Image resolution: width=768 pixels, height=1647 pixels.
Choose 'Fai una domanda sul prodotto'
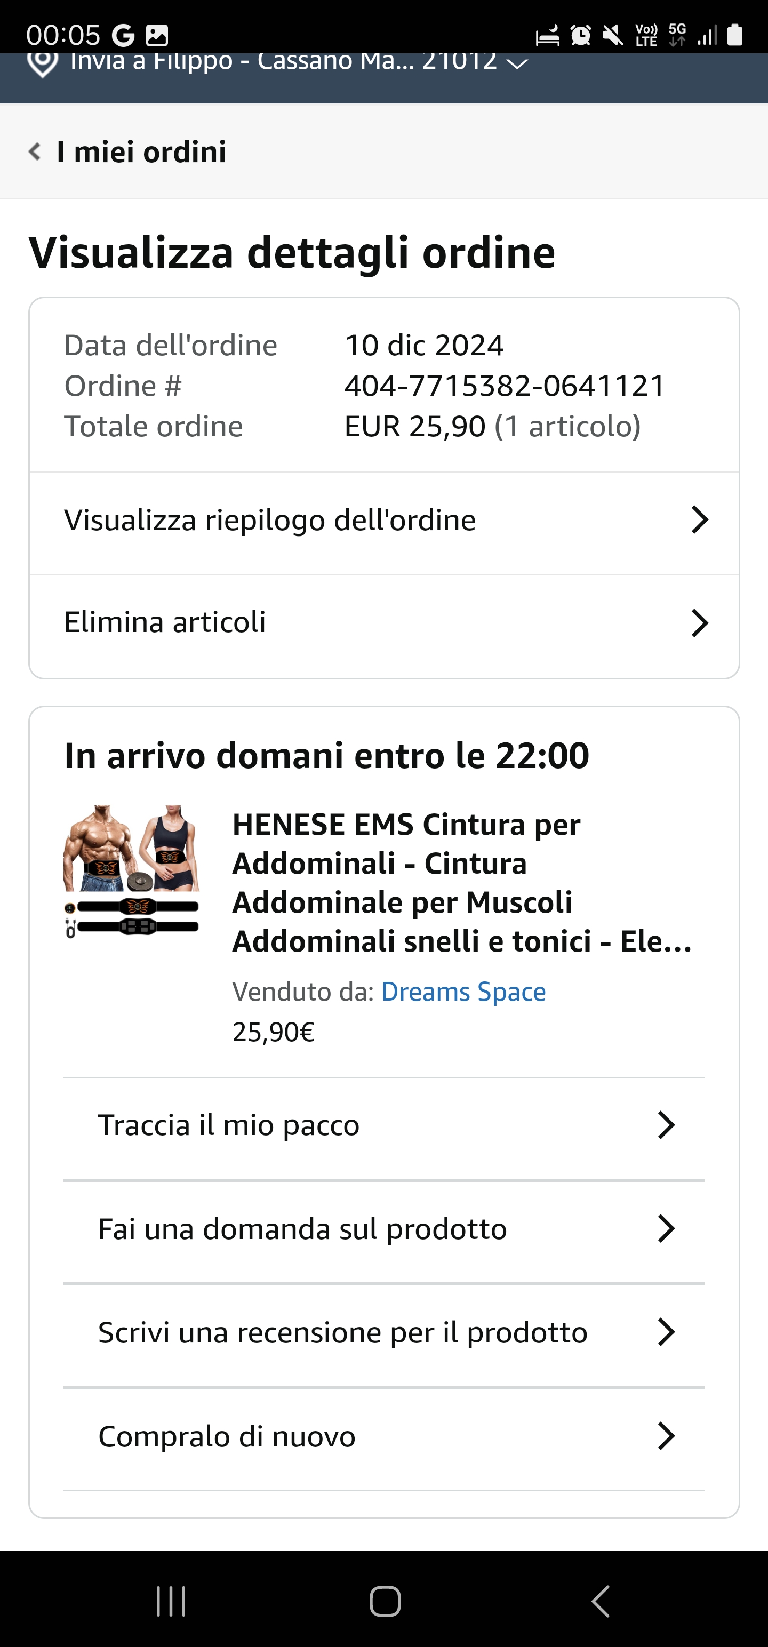click(302, 1229)
